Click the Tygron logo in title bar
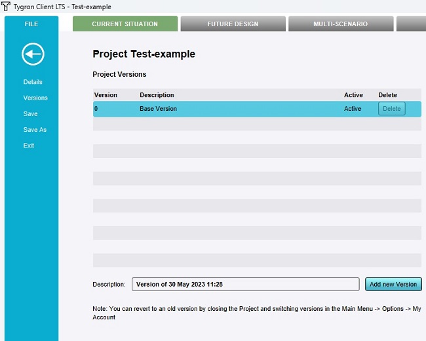426x341 pixels. coord(6,7)
